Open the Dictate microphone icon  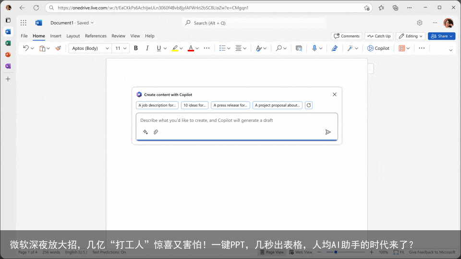(314, 48)
